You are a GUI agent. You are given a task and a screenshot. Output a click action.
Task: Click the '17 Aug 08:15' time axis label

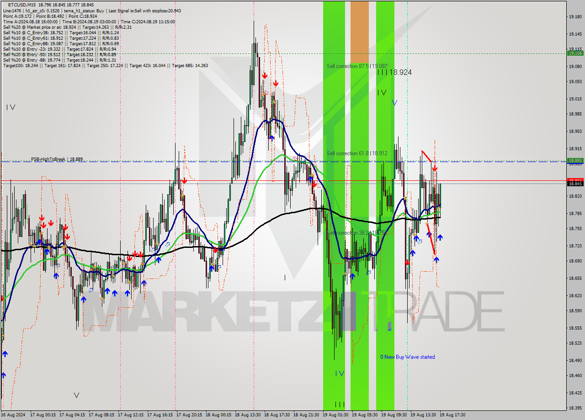tap(101, 415)
